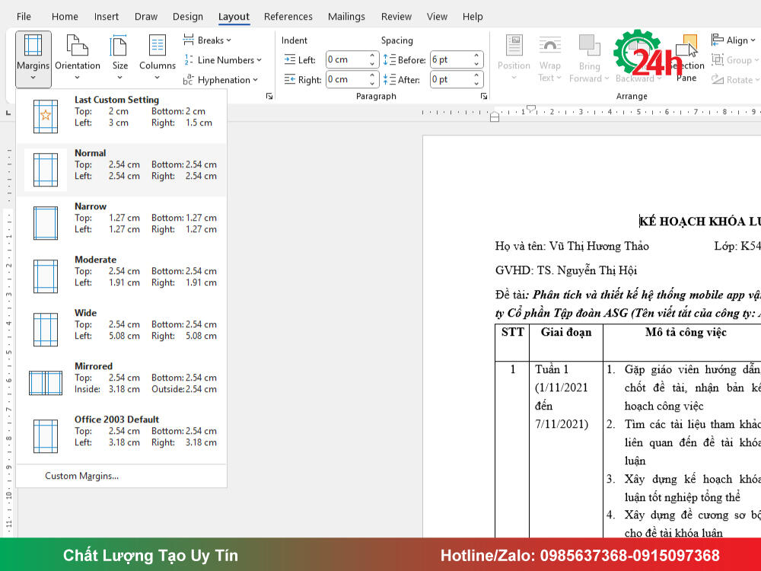Click the indent right arrow icon
This screenshot has height=571, width=761.
point(290,79)
